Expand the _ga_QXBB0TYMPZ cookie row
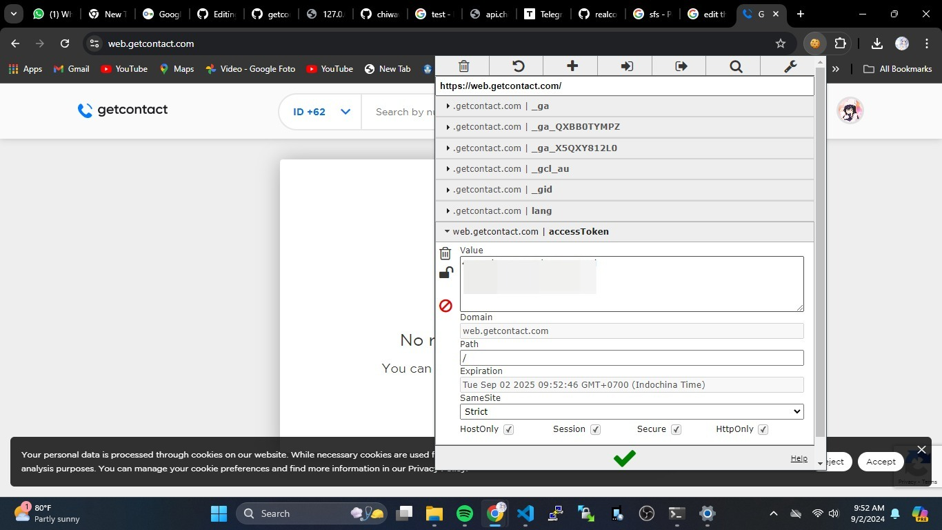942x530 pixels. point(625,127)
